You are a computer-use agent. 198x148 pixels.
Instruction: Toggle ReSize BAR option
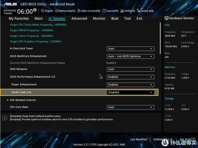tap(145, 11)
